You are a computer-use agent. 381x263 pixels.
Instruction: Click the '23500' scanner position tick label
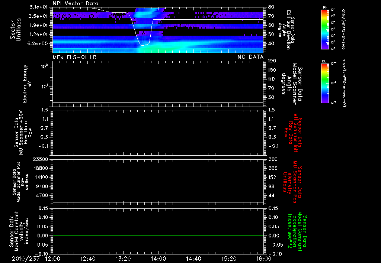(41, 159)
